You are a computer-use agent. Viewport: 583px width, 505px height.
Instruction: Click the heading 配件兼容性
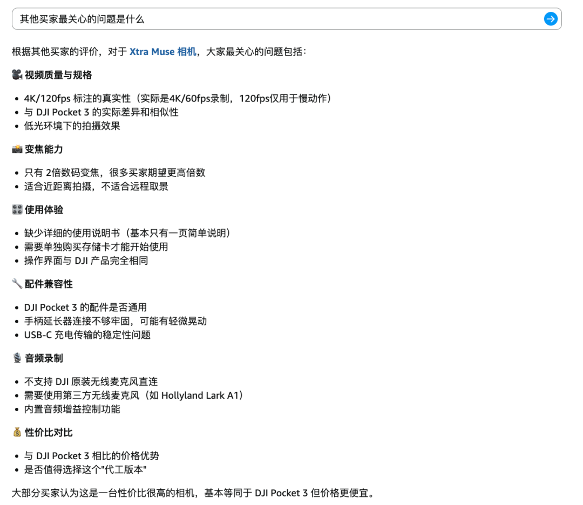[x=49, y=284]
